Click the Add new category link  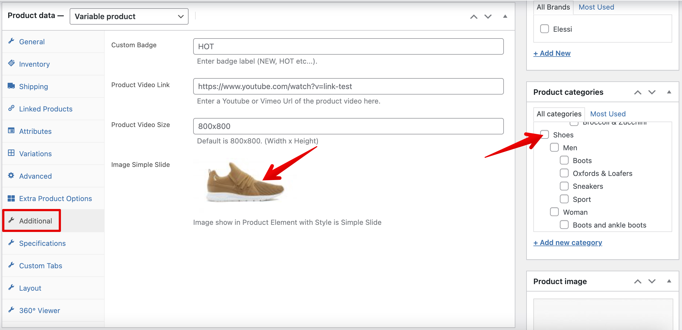[x=568, y=243]
